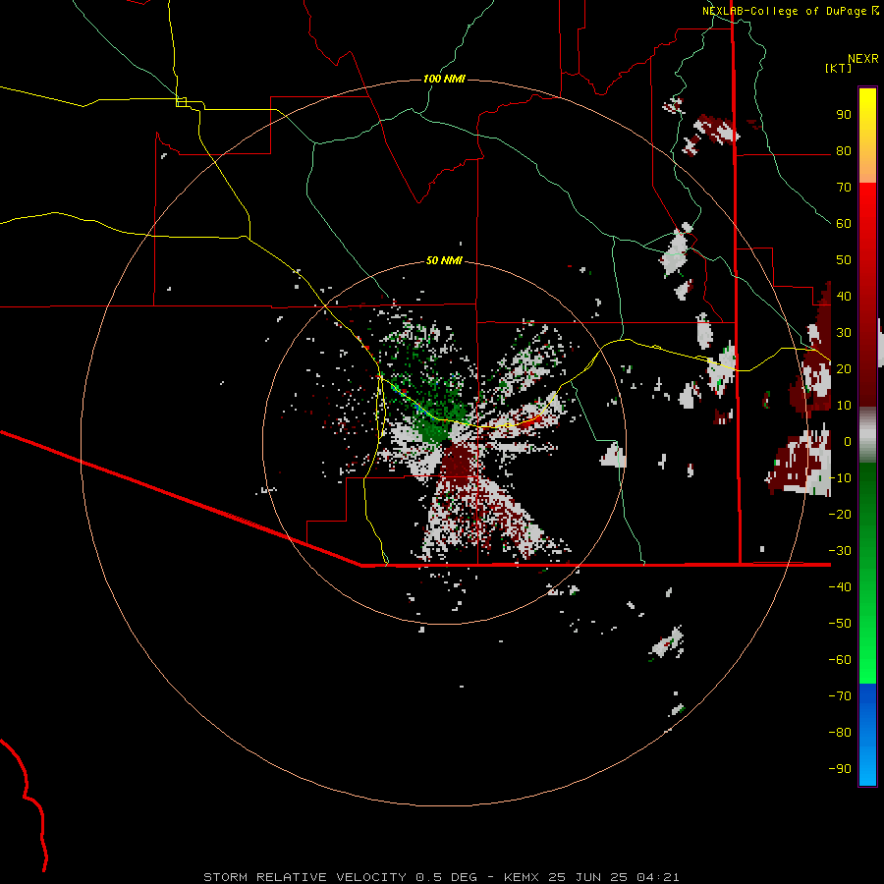The width and height of the screenshot is (884, 884).
Task: Click the 50 NMI range ring label
Action: pos(444,260)
